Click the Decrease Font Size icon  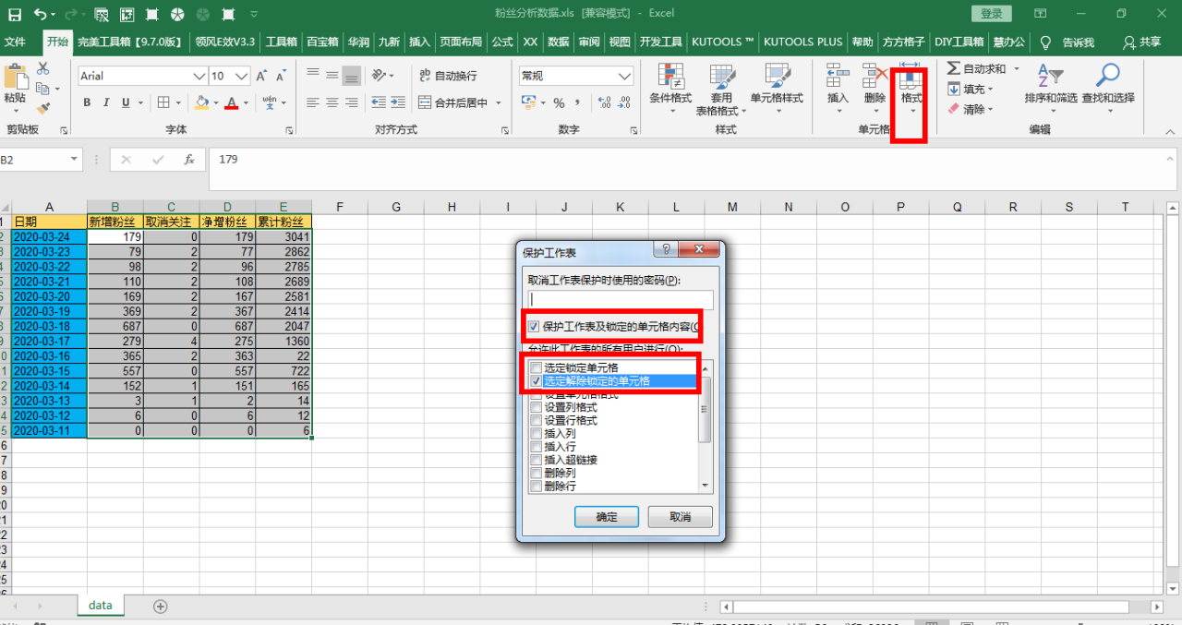pyautogui.click(x=283, y=76)
